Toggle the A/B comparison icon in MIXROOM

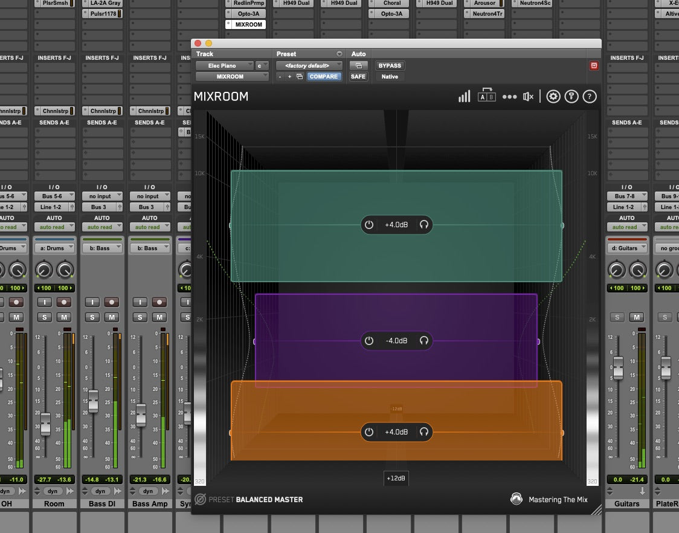pyautogui.click(x=487, y=95)
